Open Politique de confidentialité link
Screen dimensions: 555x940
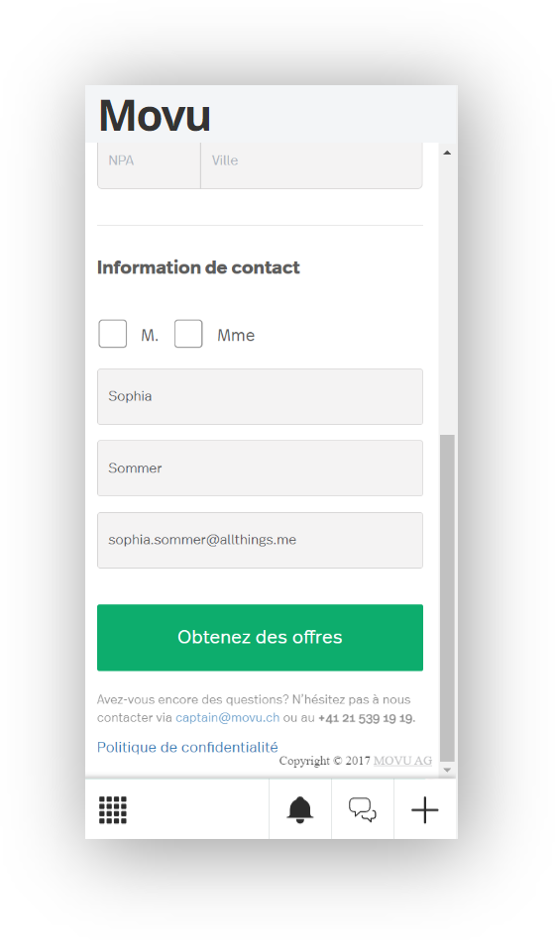[187, 748]
